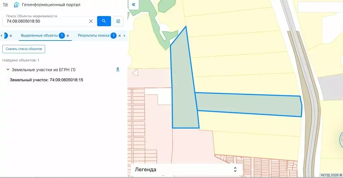Click Скачать список объектов button
Viewport: 343px width, 178px height.
[x=24, y=49]
